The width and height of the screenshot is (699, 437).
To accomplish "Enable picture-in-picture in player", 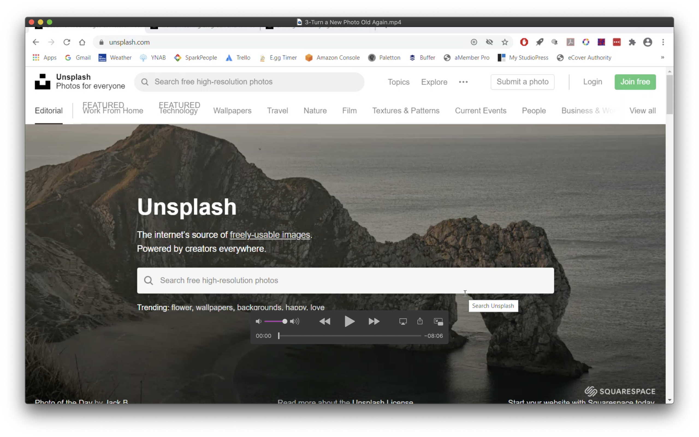I will coord(438,322).
